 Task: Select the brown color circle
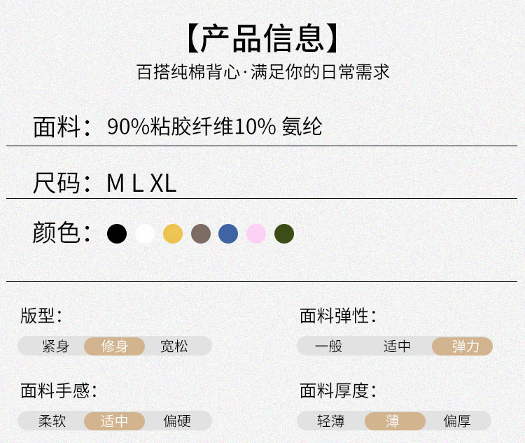tap(201, 233)
